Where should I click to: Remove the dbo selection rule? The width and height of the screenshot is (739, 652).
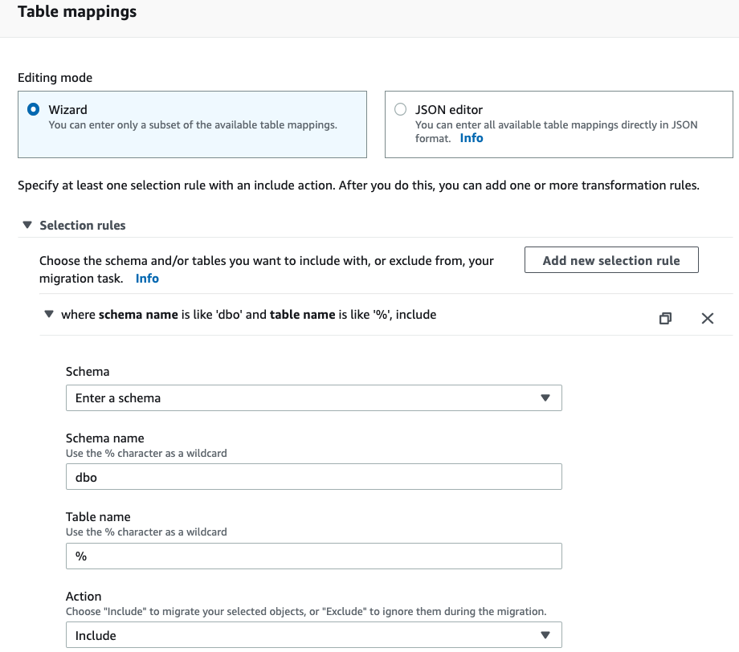coord(707,318)
